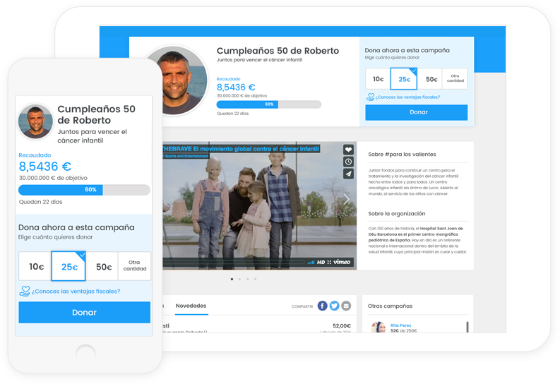The height and width of the screenshot is (384, 560).
Task: Select 50€ amount on phone screen
Action: 103,267
